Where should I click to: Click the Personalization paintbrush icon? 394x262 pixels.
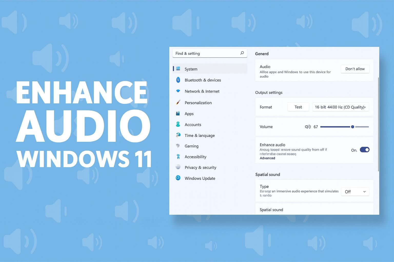tap(178, 103)
